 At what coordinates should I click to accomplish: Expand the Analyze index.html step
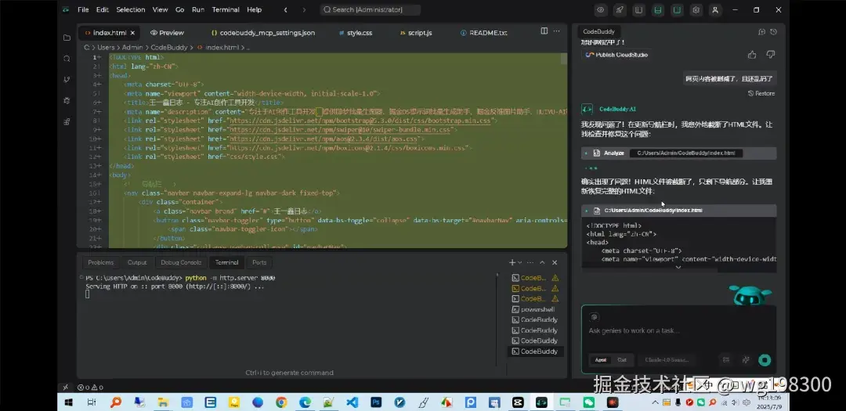point(679,153)
